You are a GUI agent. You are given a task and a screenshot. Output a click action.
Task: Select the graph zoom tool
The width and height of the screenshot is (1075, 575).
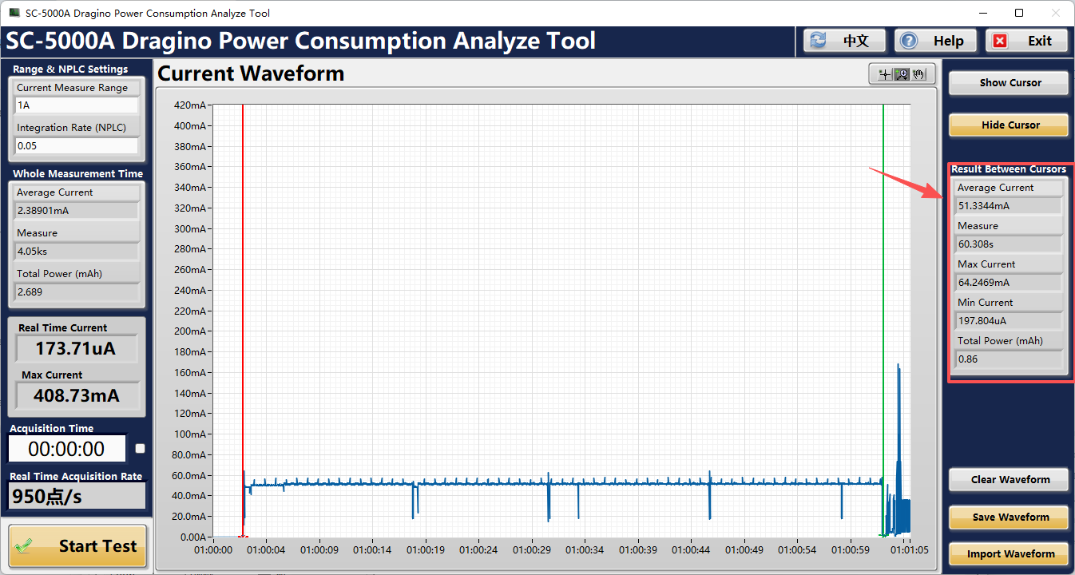point(902,74)
